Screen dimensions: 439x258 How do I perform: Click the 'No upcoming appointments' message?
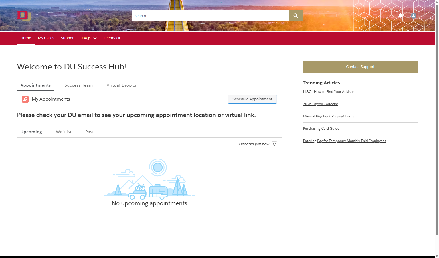tap(149, 203)
